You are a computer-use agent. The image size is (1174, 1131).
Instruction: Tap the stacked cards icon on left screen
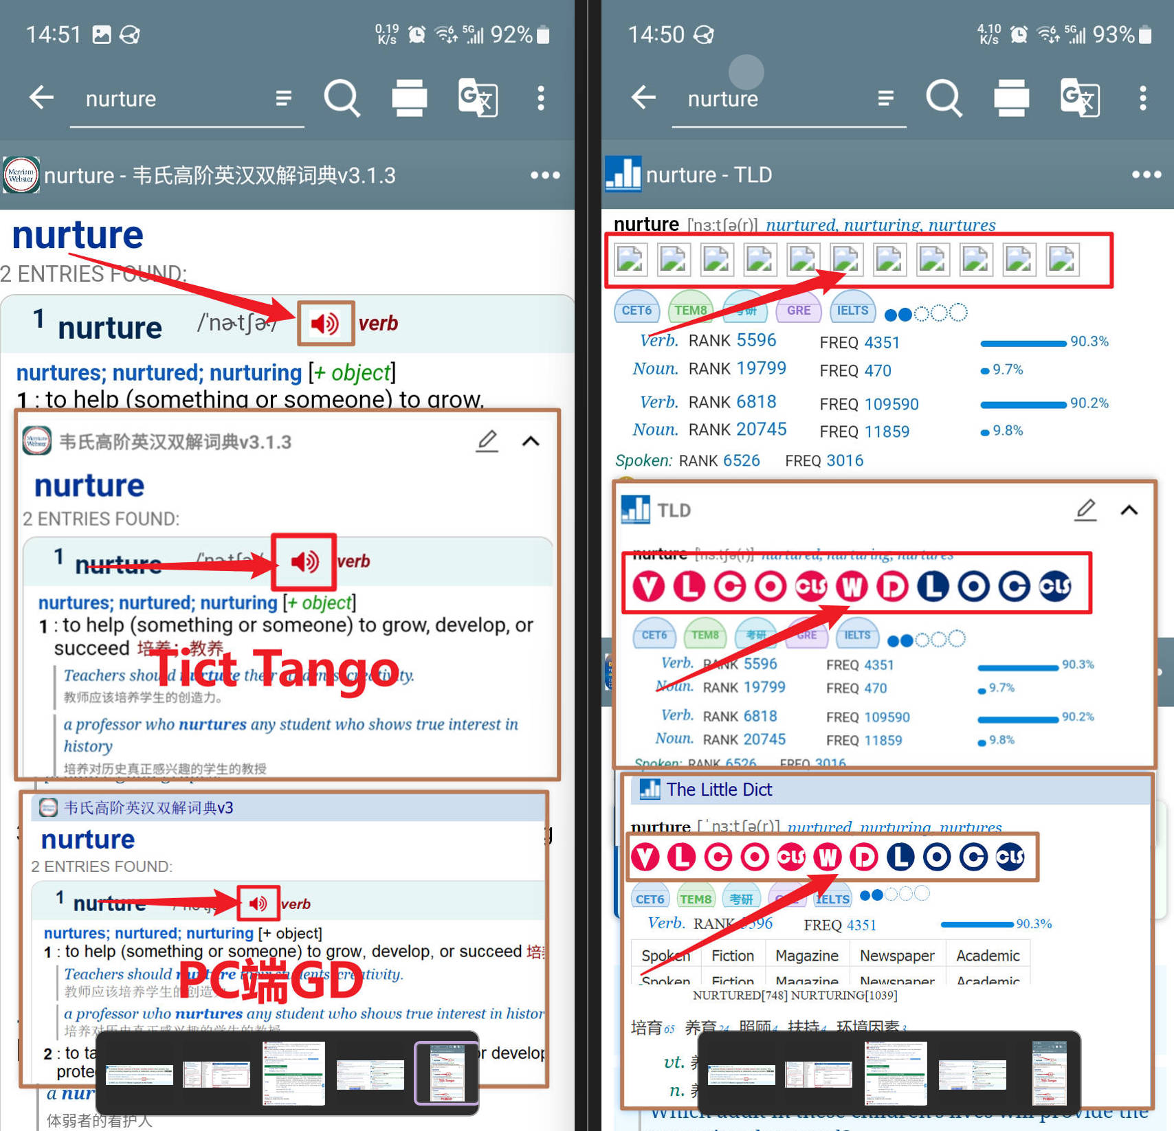(410, 98)
